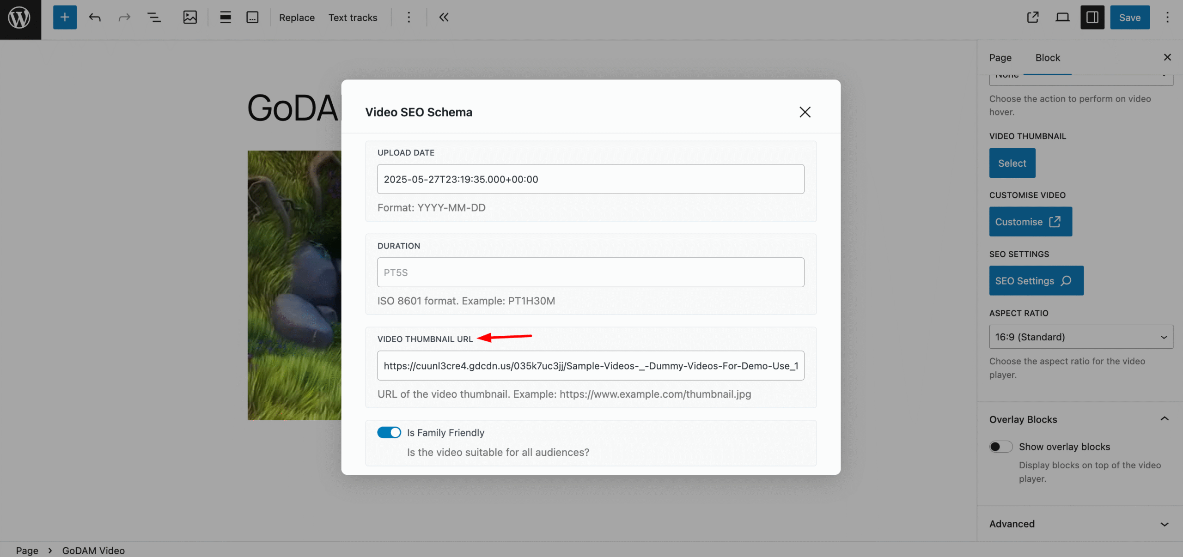Viewport: 1183px width, 557px height.
Task: Click the undo arrow icon
Action: [95, 18]
